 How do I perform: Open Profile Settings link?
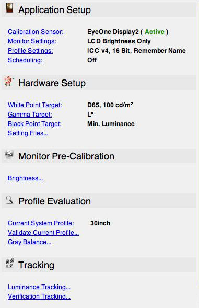(x=30, y=51)
